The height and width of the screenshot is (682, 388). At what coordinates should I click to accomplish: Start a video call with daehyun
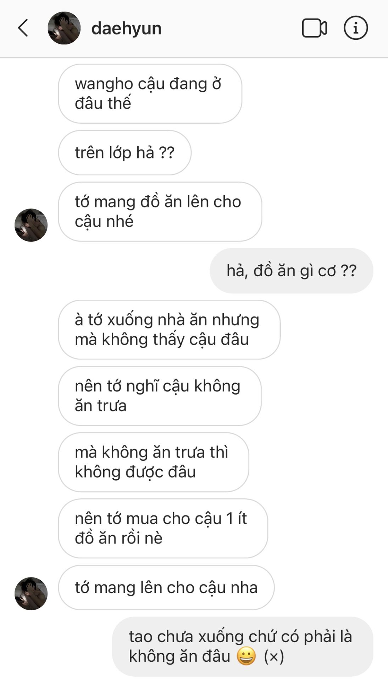point(314,28)
